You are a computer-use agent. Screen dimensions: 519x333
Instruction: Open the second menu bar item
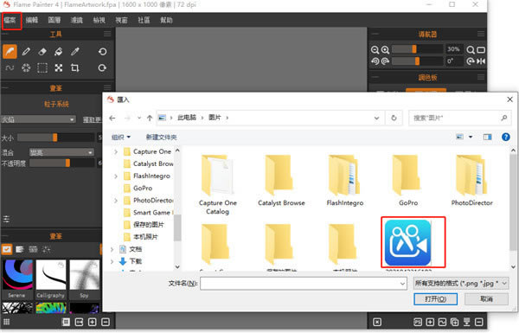pos(32,20)
